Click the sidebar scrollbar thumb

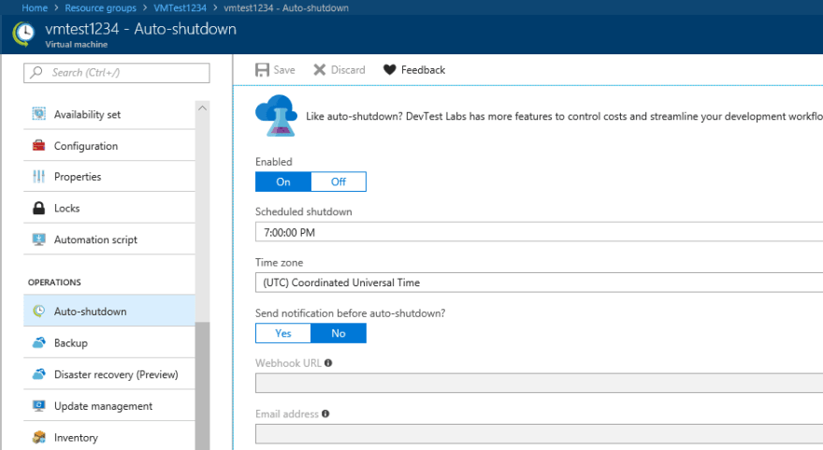click(x=203, y=385)
